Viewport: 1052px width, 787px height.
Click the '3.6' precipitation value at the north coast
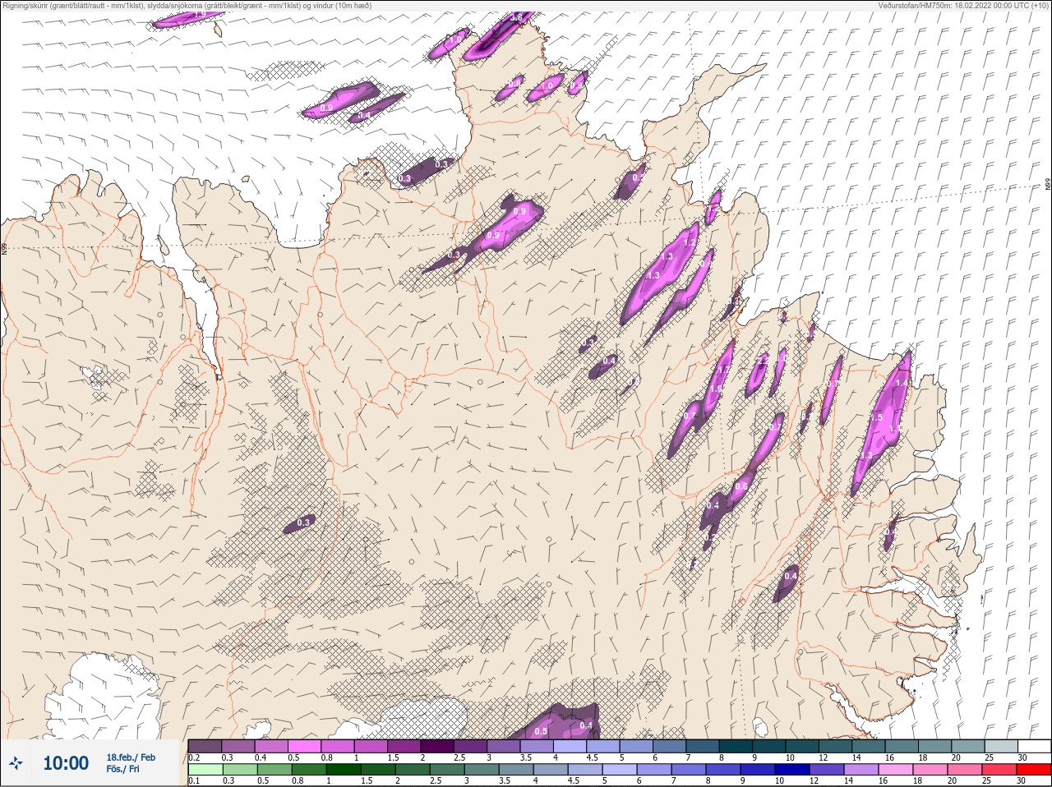click(x=516, y=17)
